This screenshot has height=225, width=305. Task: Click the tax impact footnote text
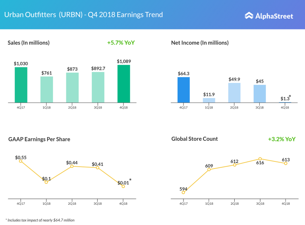[x=40, y=220]
